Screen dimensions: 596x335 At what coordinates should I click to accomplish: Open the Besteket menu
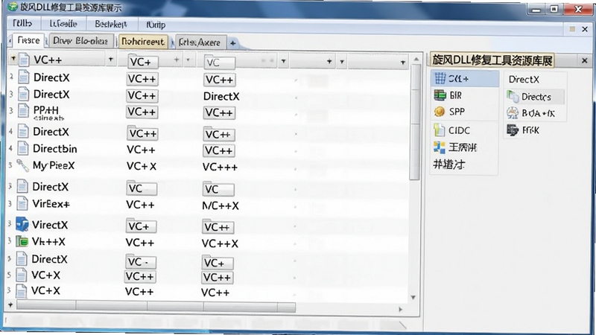(110, 25)
